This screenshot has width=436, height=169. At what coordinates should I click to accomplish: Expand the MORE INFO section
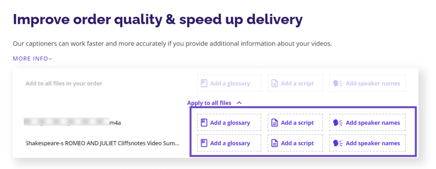(x=32, y=59)
